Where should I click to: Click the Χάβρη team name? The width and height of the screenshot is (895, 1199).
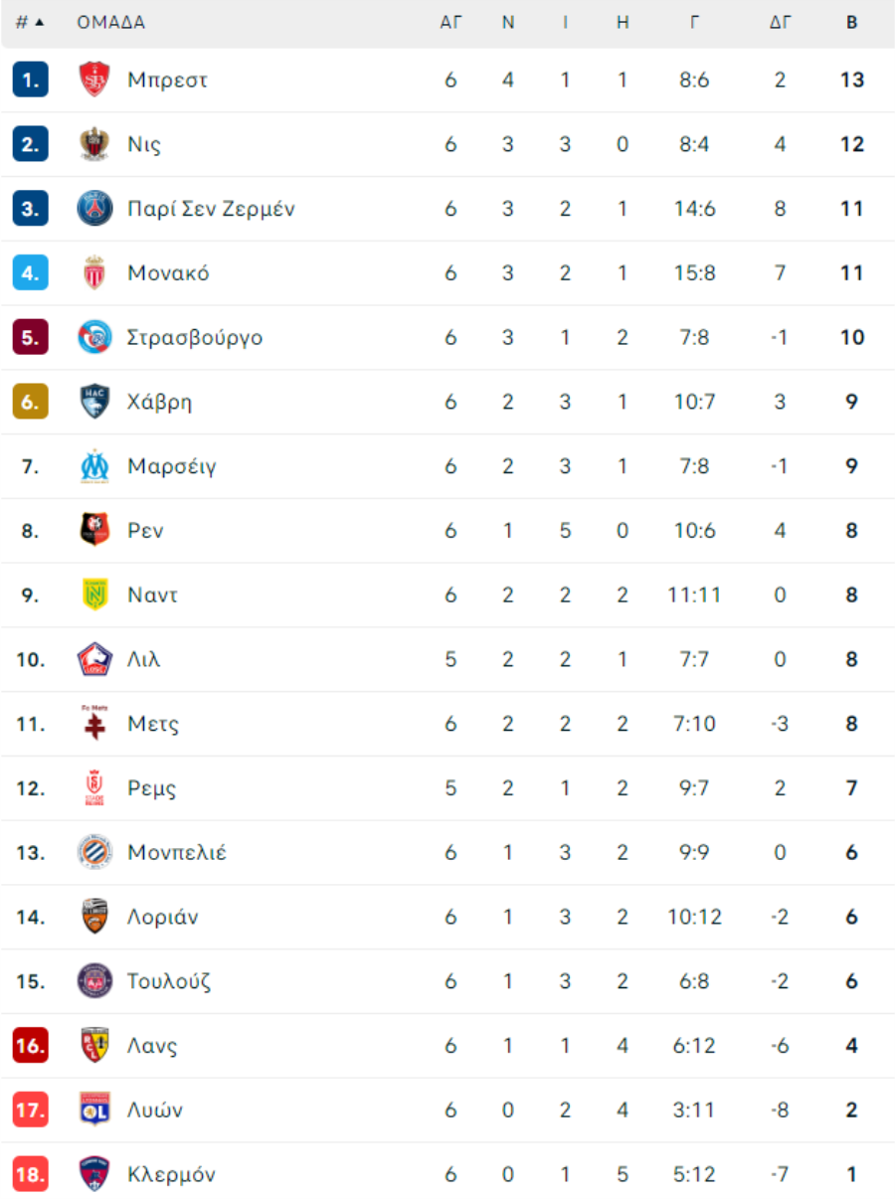click(159, 402)
